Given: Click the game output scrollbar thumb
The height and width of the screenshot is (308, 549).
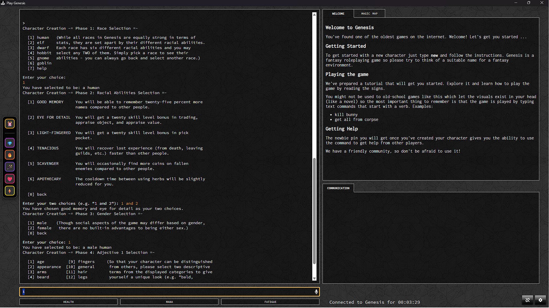Looking at the screenshot, I should click(314, 211).
